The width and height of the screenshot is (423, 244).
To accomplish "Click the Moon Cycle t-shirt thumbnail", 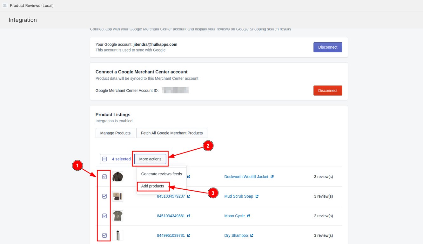I will click(117, 216).
